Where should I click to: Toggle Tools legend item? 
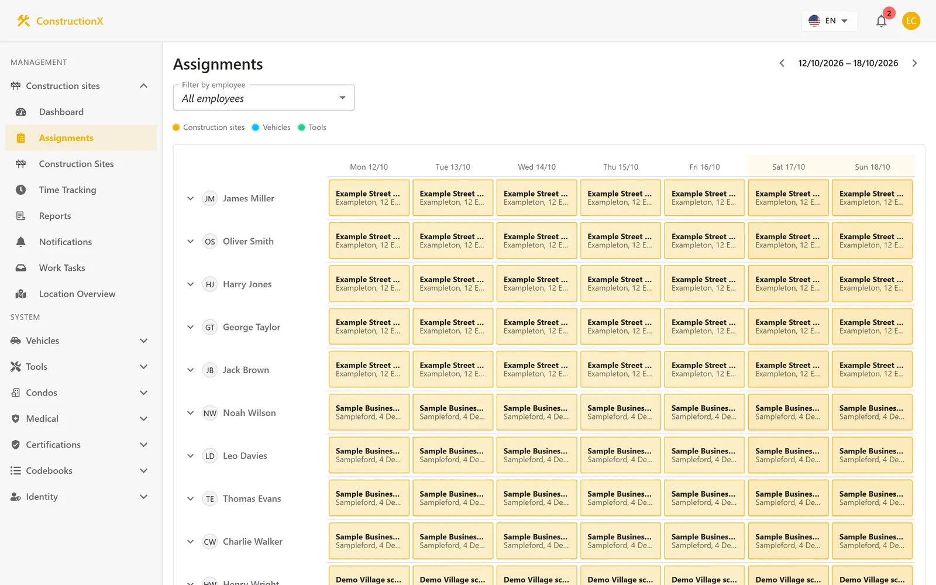[x=312, y=128]
